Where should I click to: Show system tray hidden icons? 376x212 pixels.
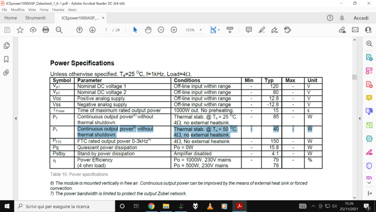click(313, 206)
